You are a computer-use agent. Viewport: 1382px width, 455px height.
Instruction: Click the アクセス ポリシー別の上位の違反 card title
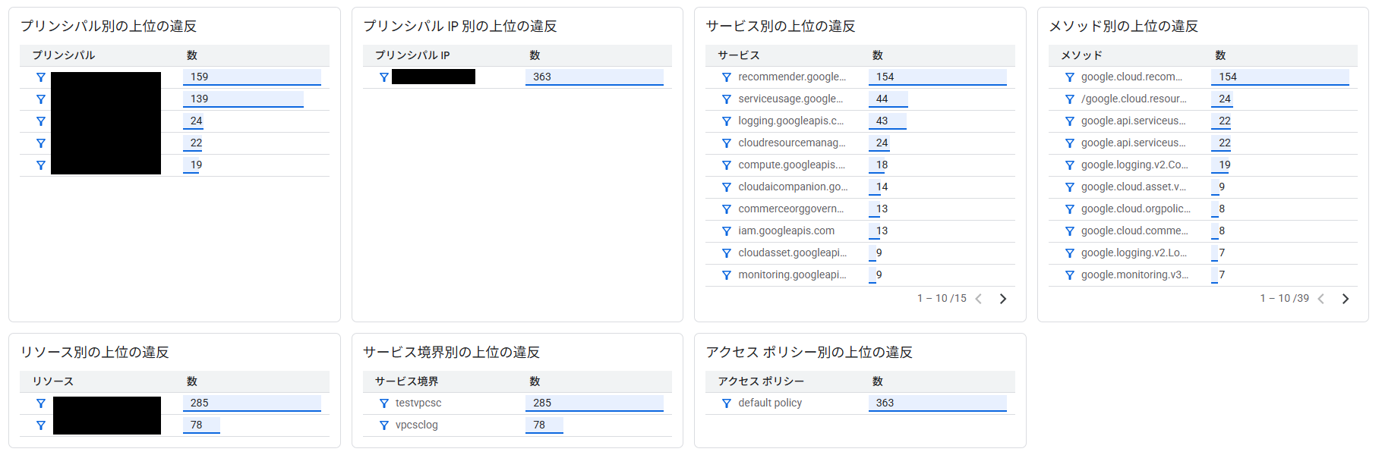tap(809, 352)
